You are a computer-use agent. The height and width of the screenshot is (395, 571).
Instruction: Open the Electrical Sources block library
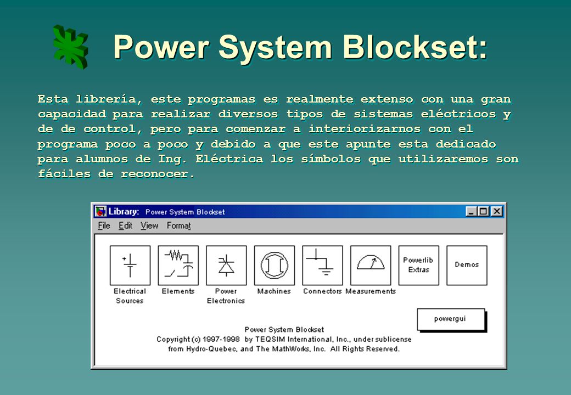130,266
